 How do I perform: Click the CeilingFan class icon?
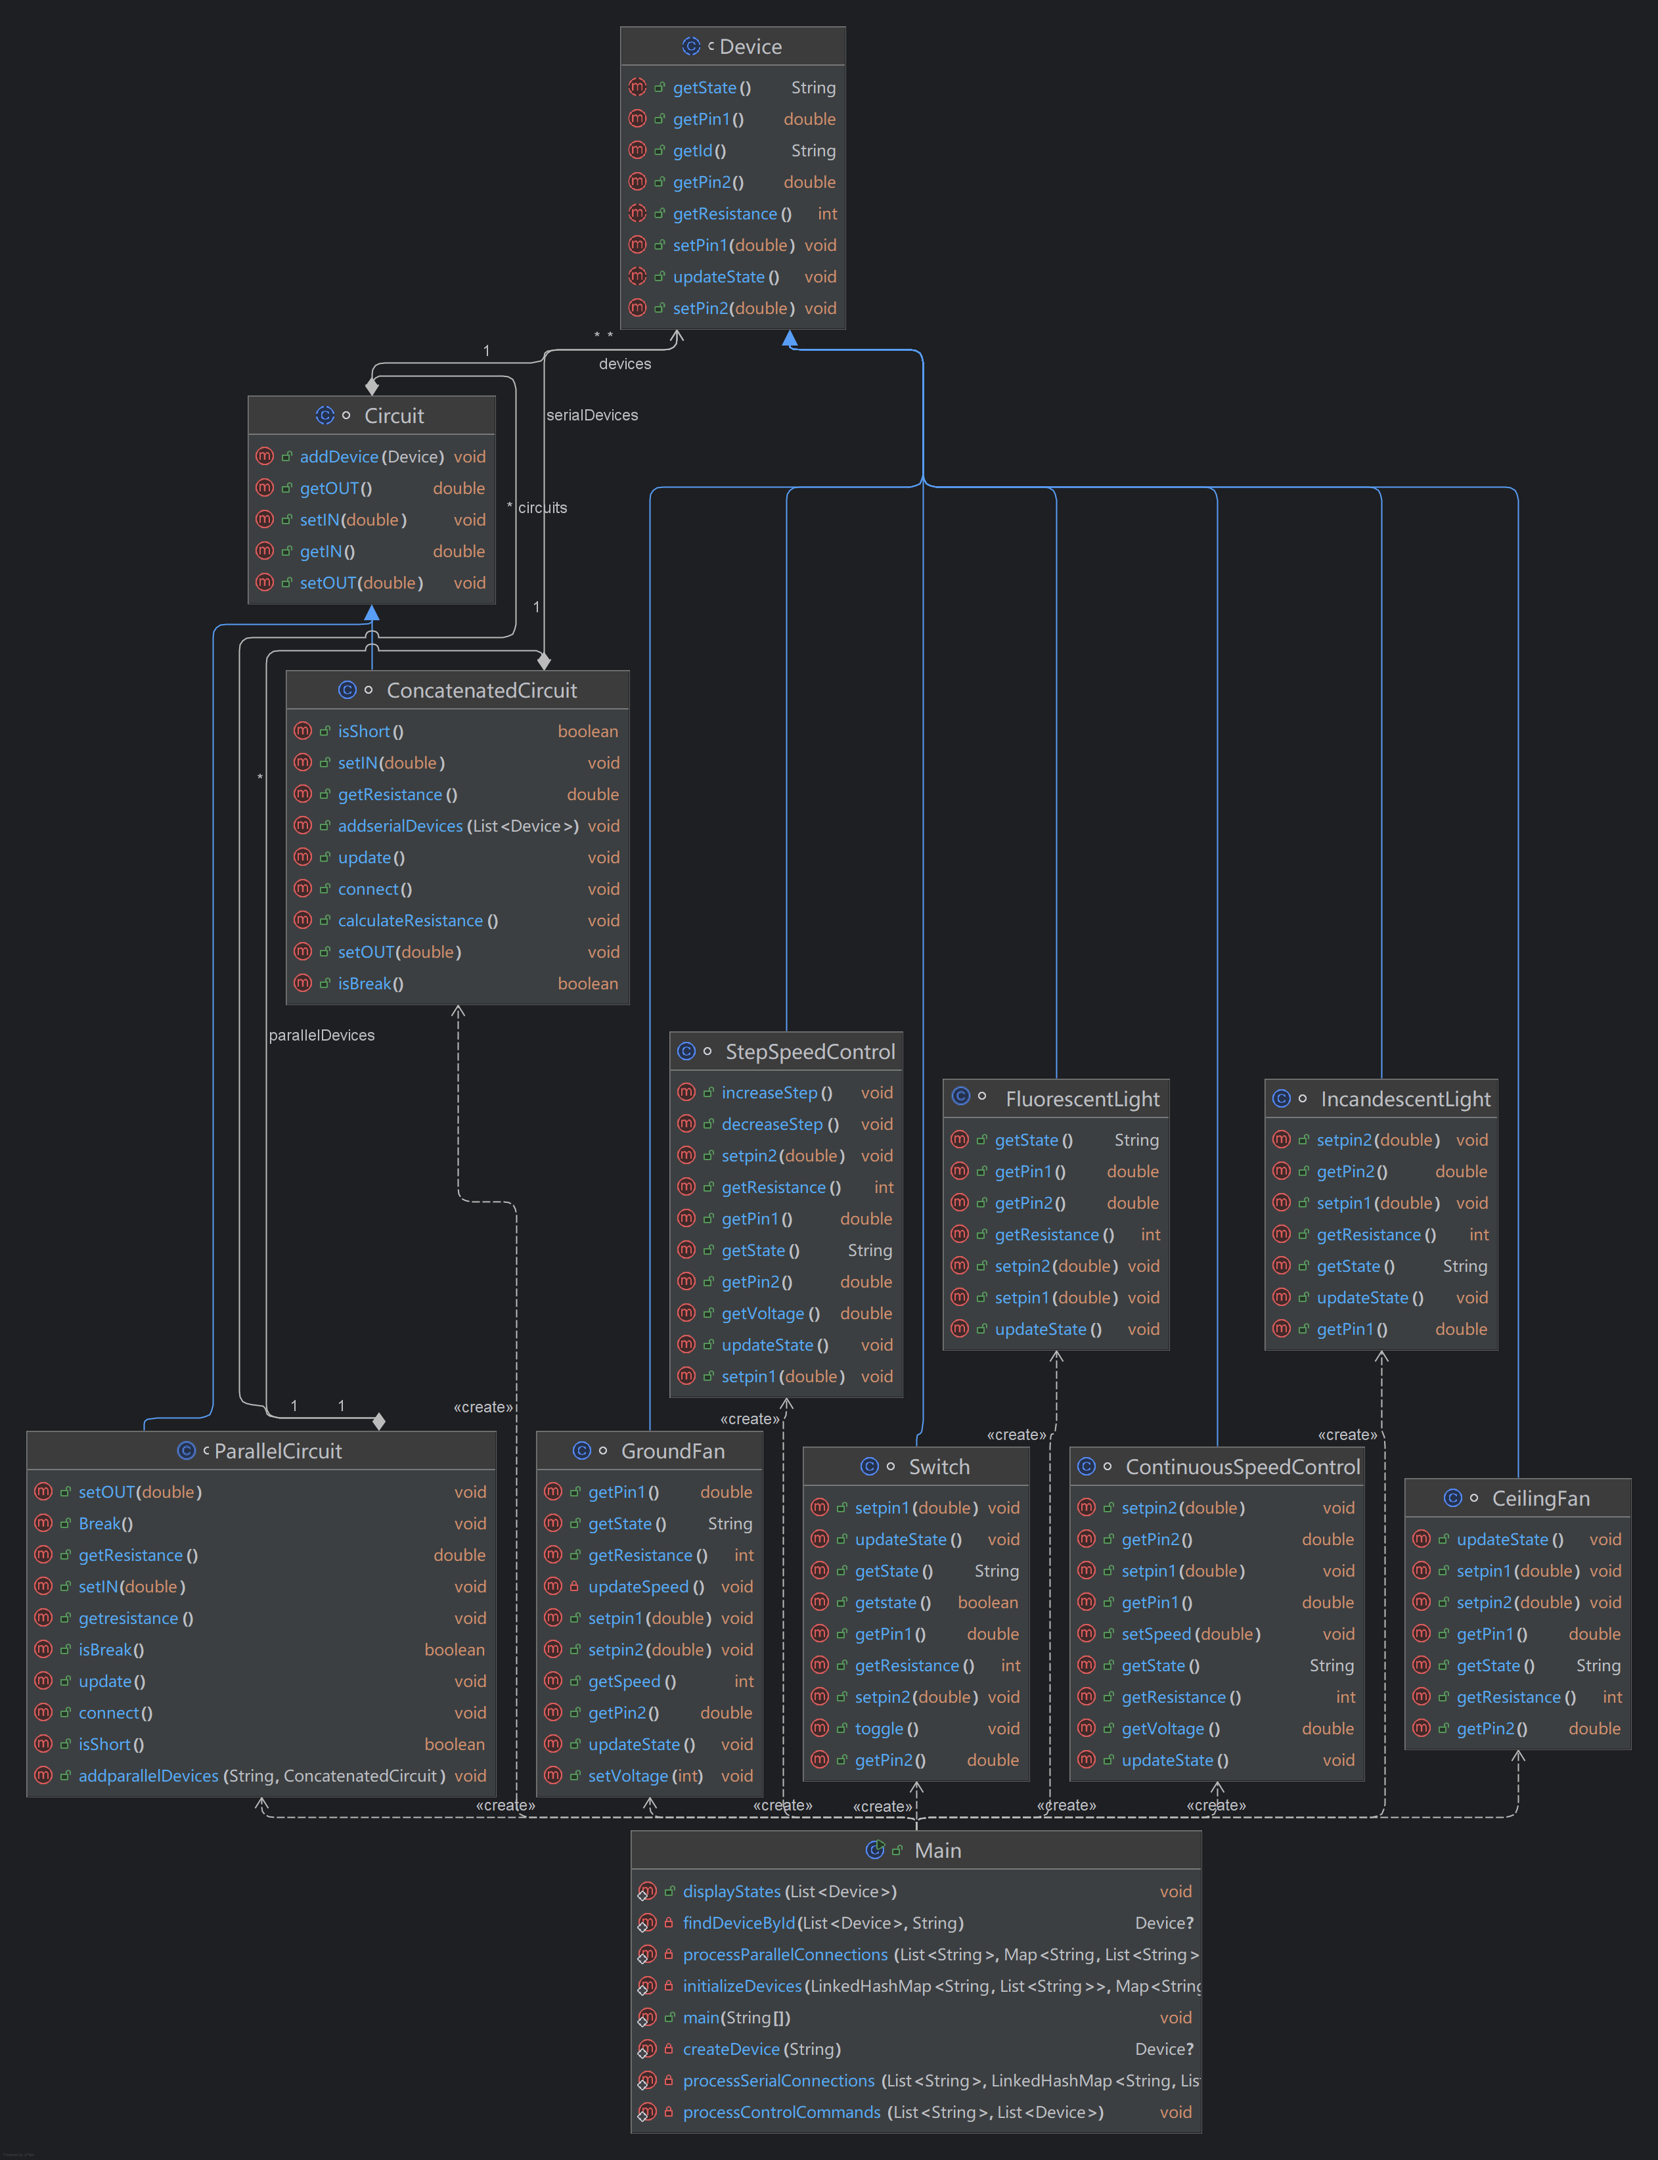(x=1453, y=1498)
